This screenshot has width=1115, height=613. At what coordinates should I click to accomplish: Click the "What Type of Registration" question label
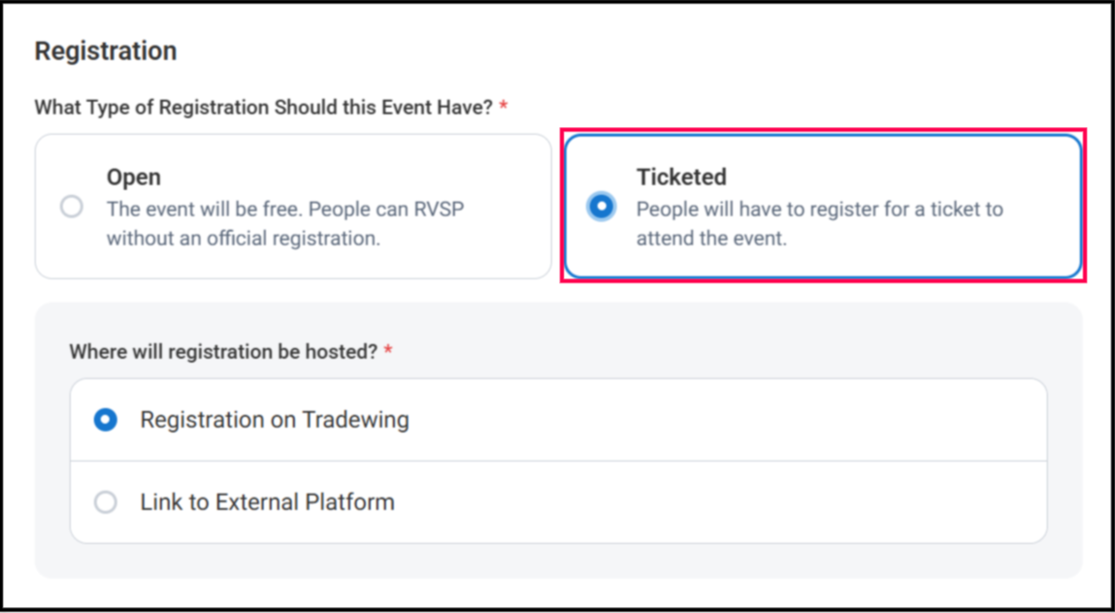pos(264,108)
